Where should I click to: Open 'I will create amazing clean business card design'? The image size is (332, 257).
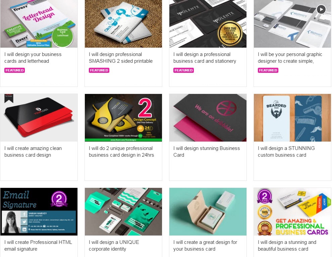tap(33, 152)
